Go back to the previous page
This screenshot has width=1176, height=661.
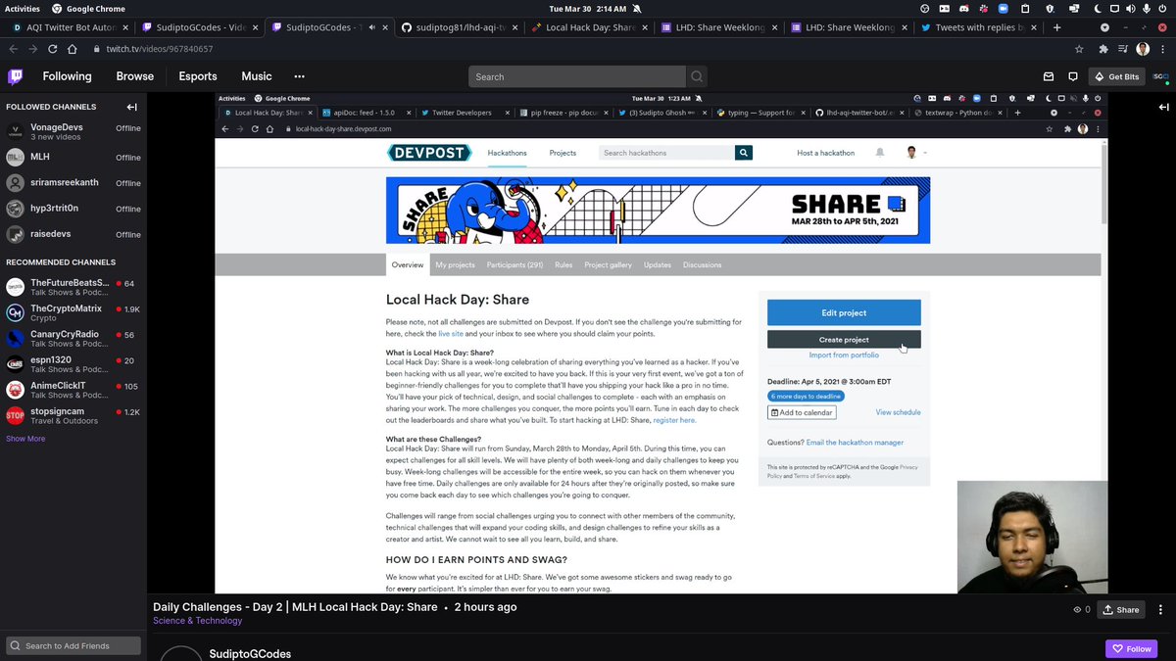12,49
